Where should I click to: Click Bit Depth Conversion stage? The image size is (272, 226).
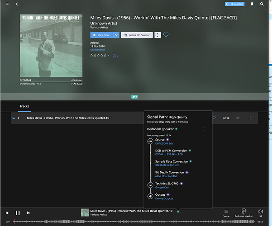point(169,173)
